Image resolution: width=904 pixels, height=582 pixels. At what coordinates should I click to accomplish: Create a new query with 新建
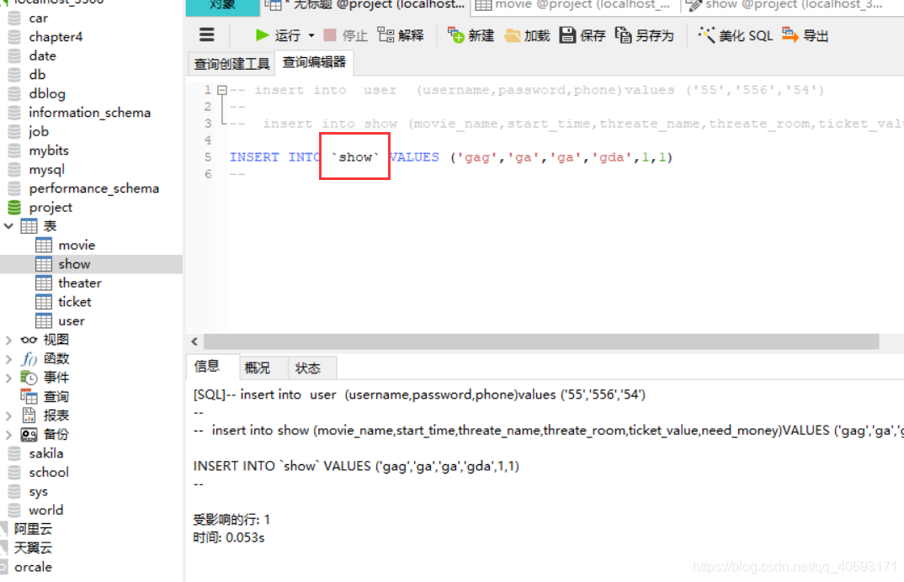point(471,35)
